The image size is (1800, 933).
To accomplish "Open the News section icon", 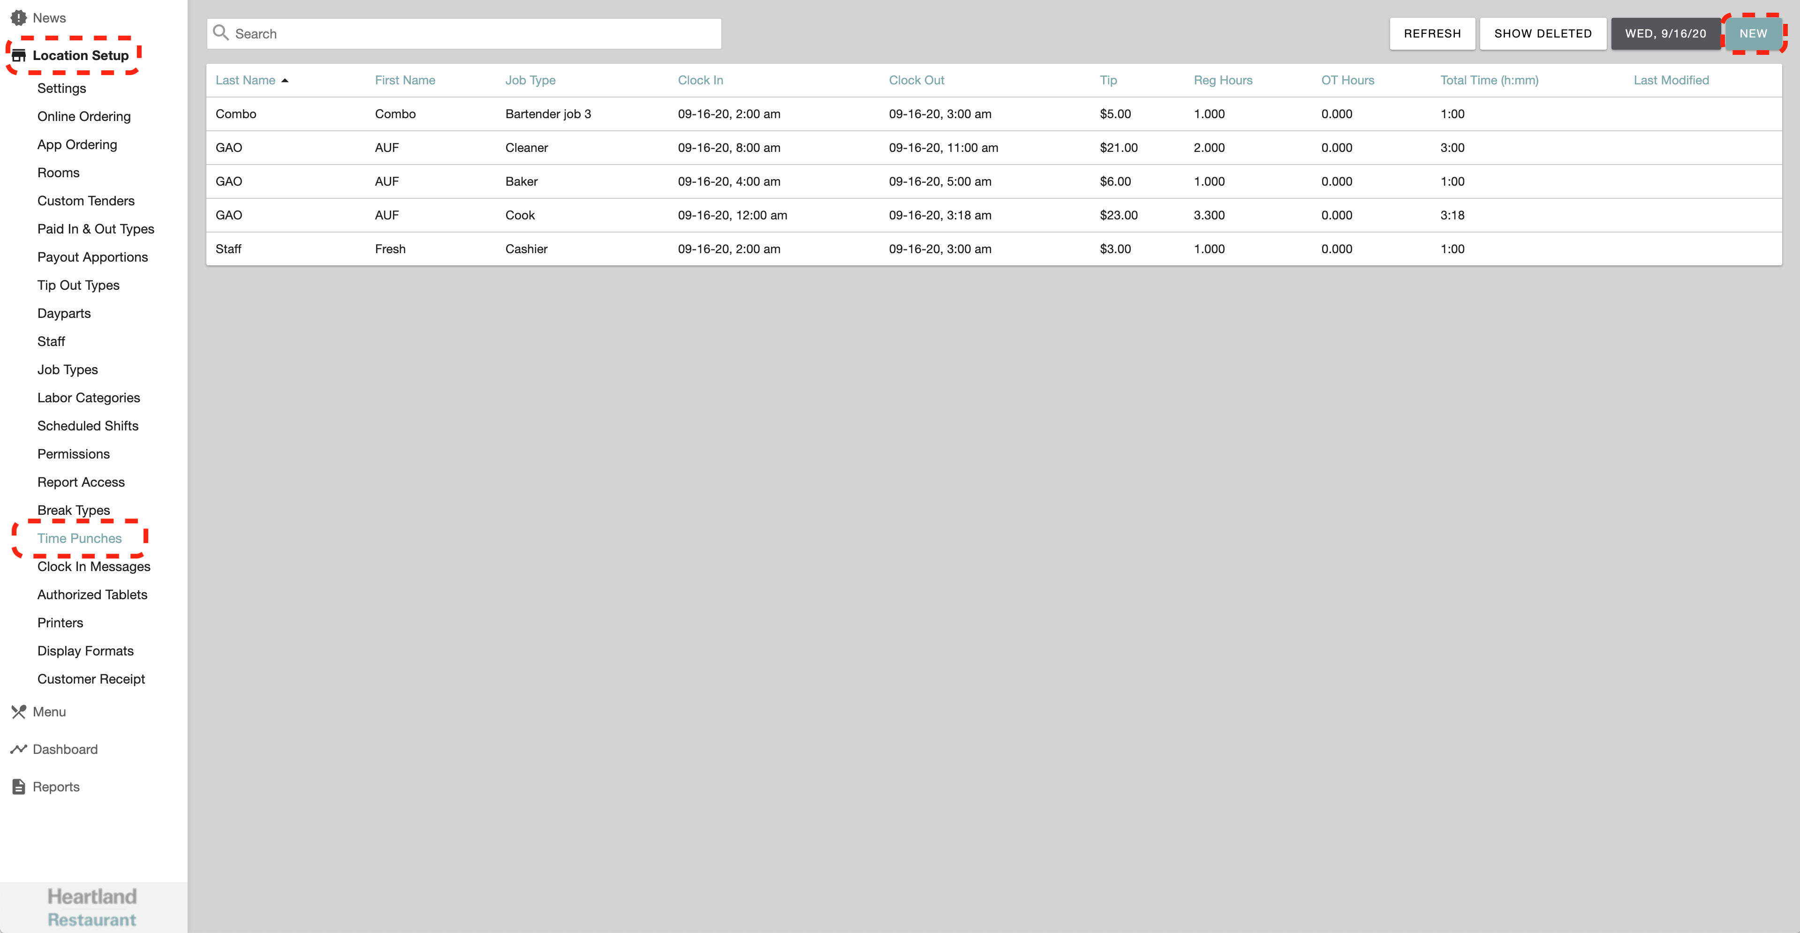I will [18, 17].
